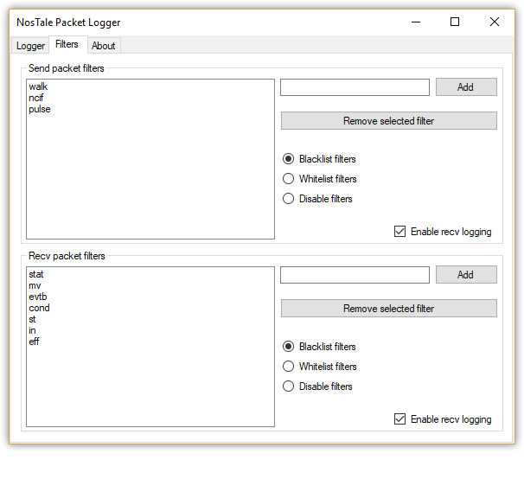Maximize the NosTale Packet Logger window
524x479 pixels.
point(455,22)
